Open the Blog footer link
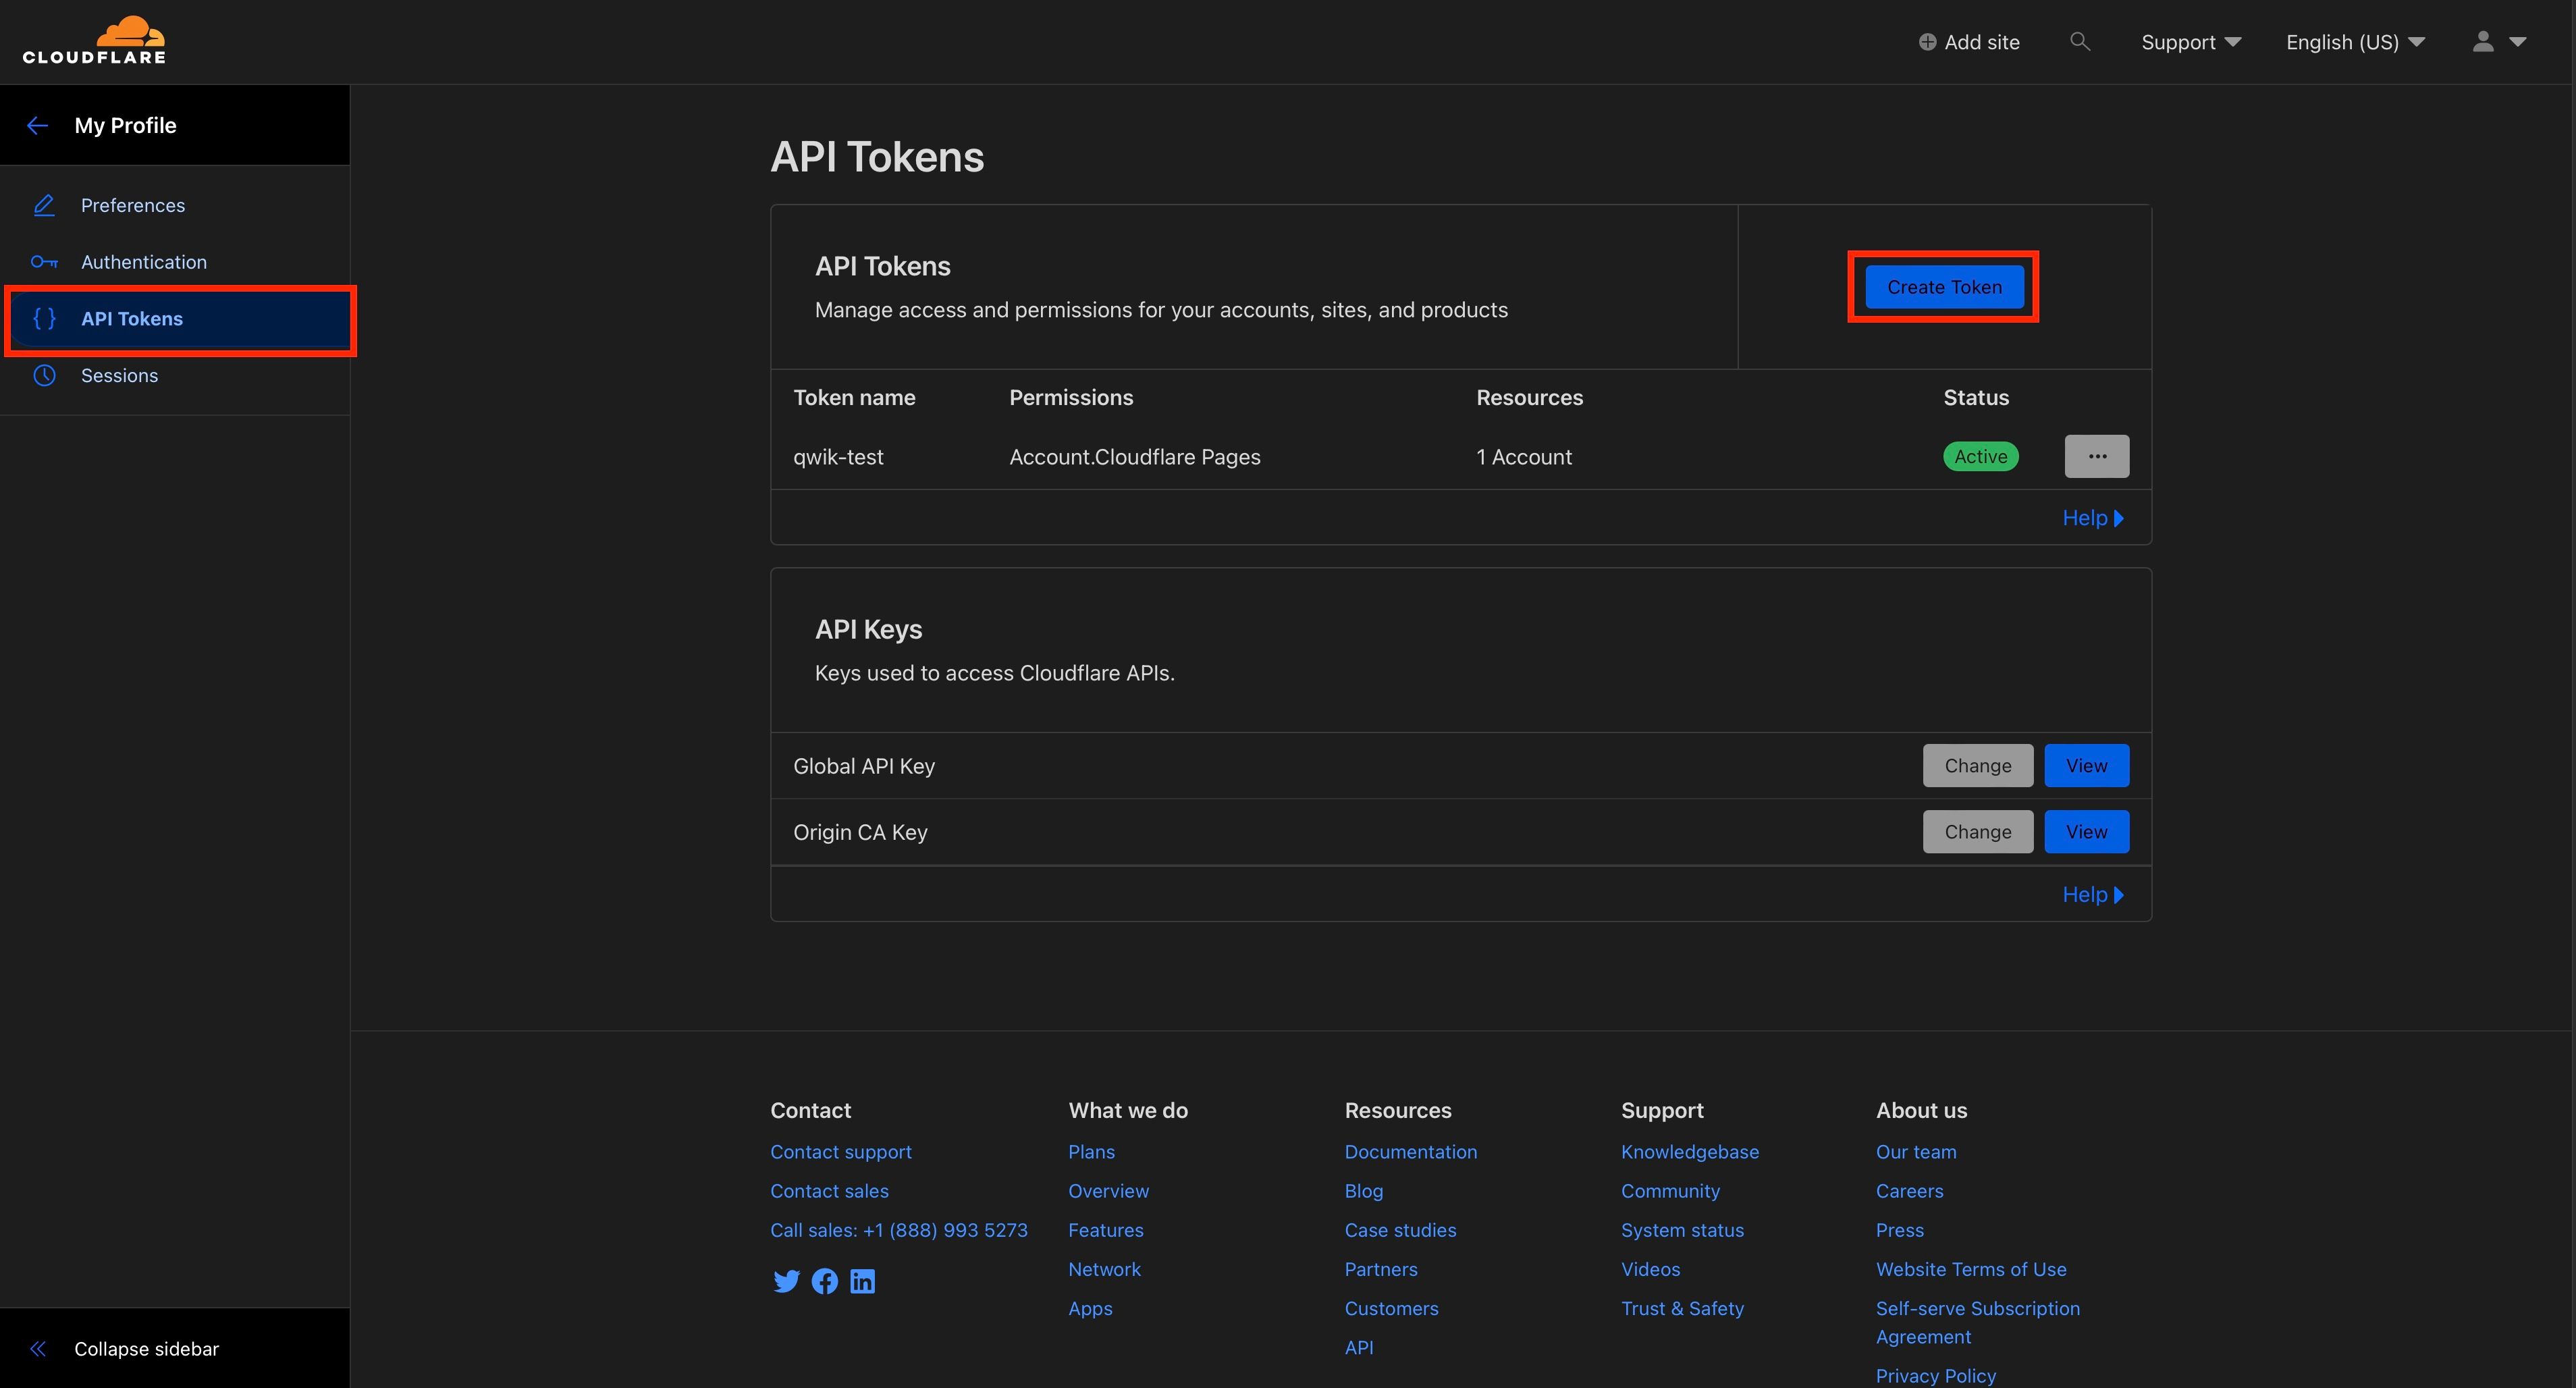This screenshot has height=1388, width=2576. pos(1364,1190)
